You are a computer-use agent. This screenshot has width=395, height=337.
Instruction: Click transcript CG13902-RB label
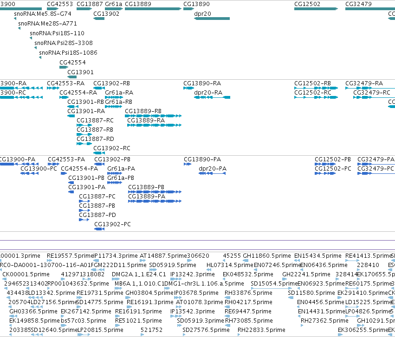(111, 83)
